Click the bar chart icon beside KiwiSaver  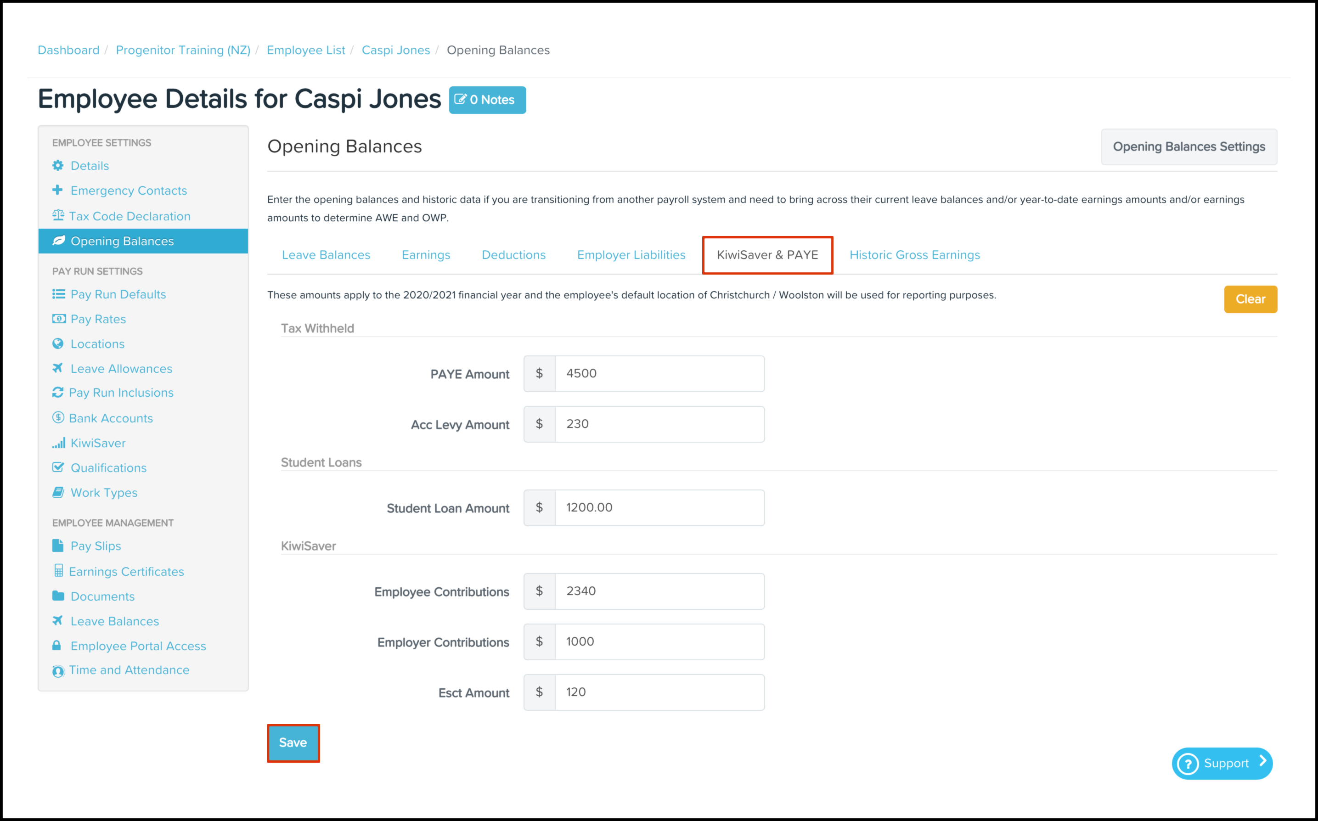58,443
